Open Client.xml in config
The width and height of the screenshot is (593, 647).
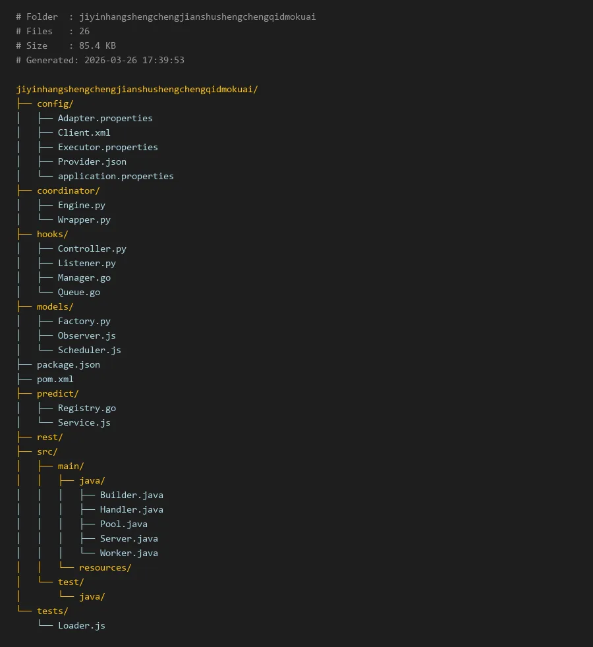coord(84,132)
